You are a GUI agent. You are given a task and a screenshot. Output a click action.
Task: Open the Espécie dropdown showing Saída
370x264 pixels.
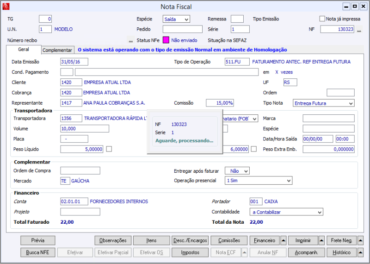point(176,19)
